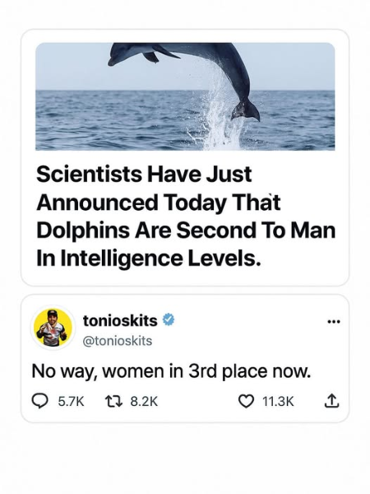Click the 5.7K replies count
The image size is (370, 494).
pyautogui.click(x=72, y=402)
